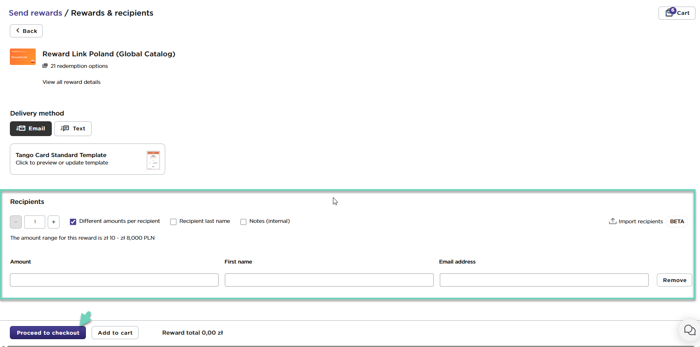Click the Send rewards breadcrumb link
Viewport: 700px width, 347px height.
35,13
